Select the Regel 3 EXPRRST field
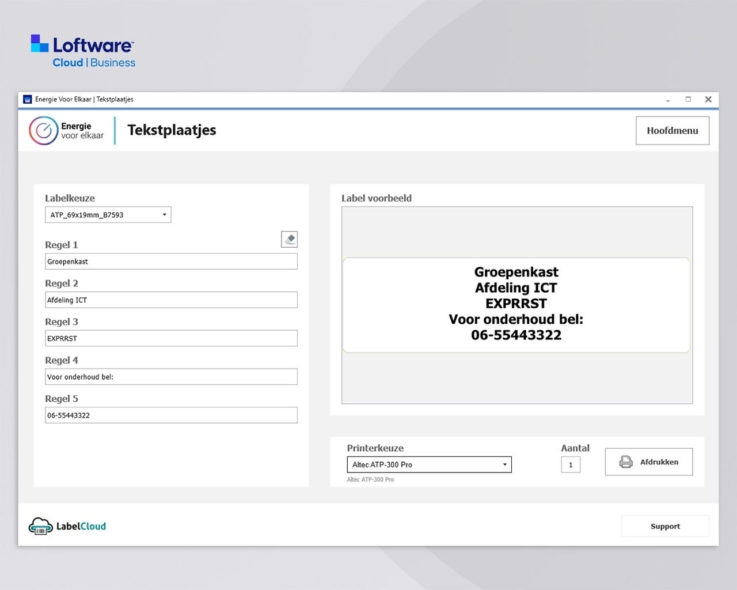Viewport: 737px width, 590px height. pos(171,338)
